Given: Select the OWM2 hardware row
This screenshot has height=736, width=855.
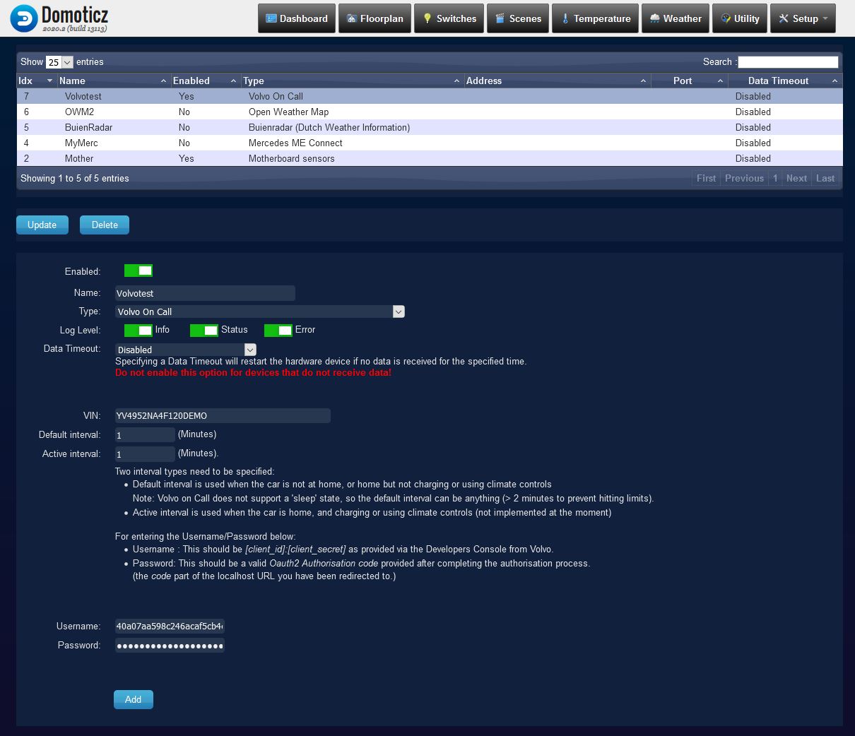Looking at the screenshot, I should [x=430, y=112].
